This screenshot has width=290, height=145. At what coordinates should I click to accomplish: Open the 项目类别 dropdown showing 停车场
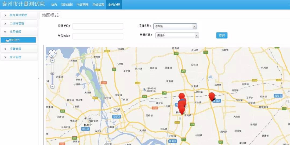175,26
